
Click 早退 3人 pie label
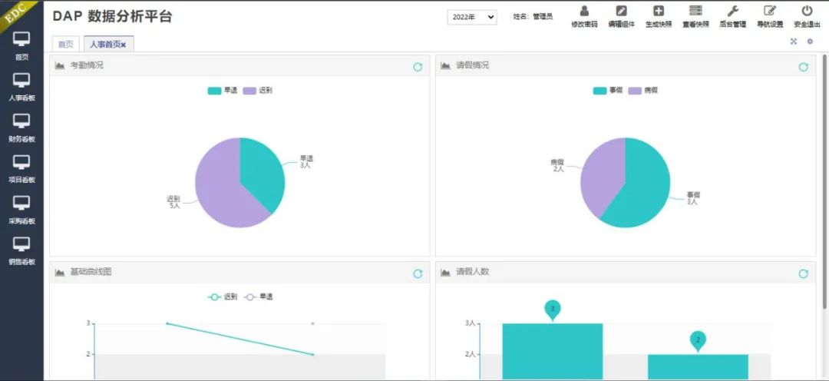click(x=306, y=162)
